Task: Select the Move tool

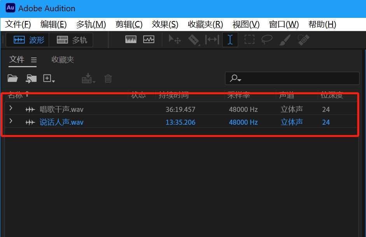Action: pyautogui.click(x=174, y=40)
